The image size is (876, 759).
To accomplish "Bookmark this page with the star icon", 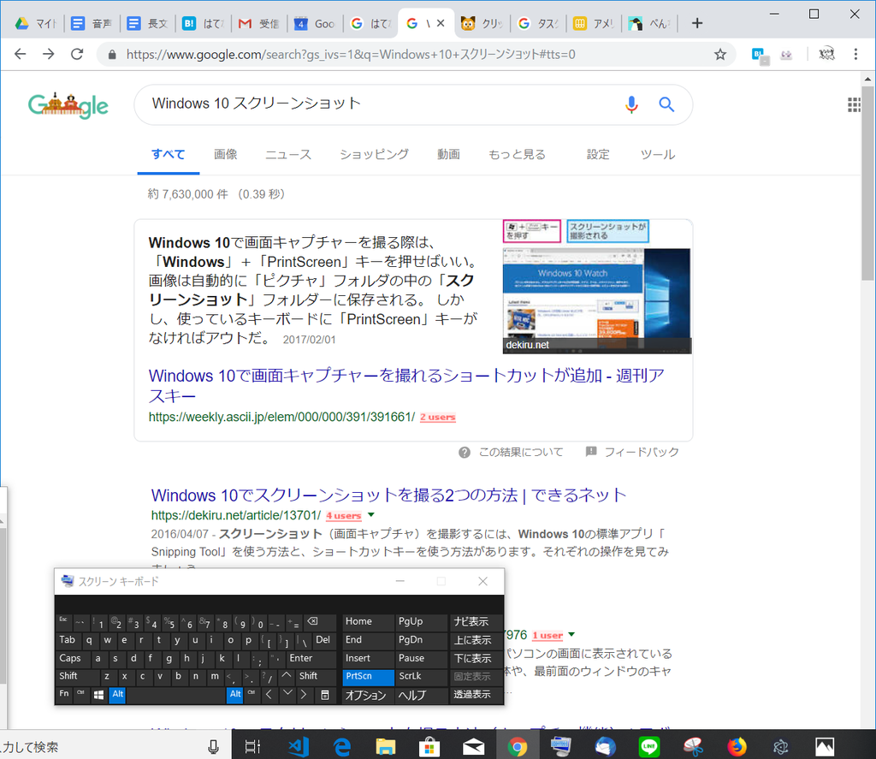I will pos(720,54).
